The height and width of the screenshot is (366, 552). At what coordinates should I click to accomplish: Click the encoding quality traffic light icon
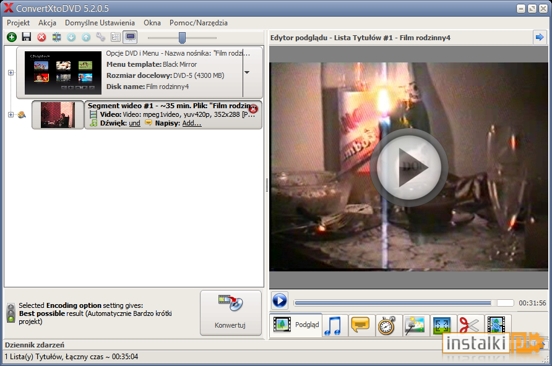tap(11, 313)
